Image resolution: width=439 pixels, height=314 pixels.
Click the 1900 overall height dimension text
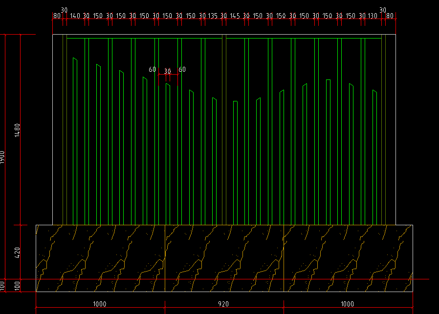coord(2,157)
